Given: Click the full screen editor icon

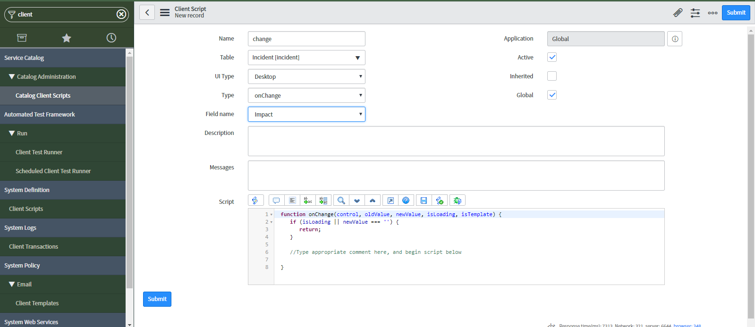Looking at the screenshot, I should (390, 201).
